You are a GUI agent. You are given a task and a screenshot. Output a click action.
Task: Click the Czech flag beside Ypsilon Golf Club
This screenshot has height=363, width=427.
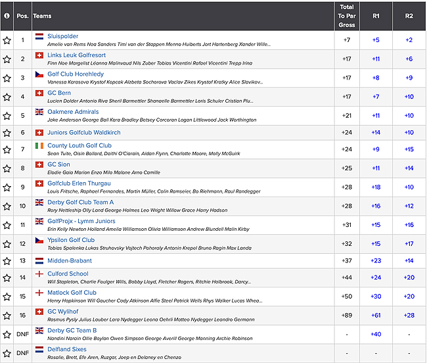[39, 240]
